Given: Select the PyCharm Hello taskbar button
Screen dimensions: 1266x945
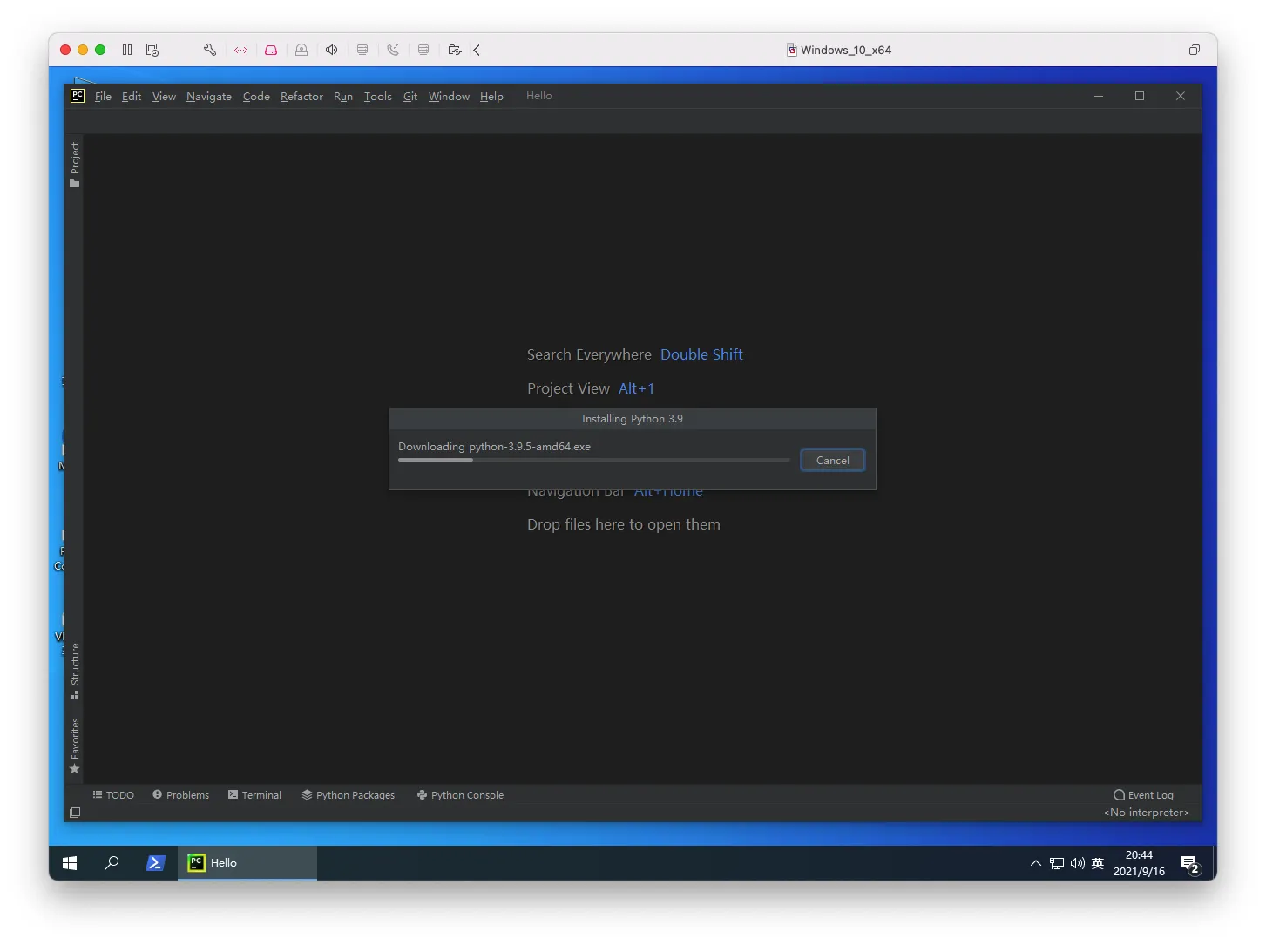Looking at the screenshot, I should coord(247,863).
